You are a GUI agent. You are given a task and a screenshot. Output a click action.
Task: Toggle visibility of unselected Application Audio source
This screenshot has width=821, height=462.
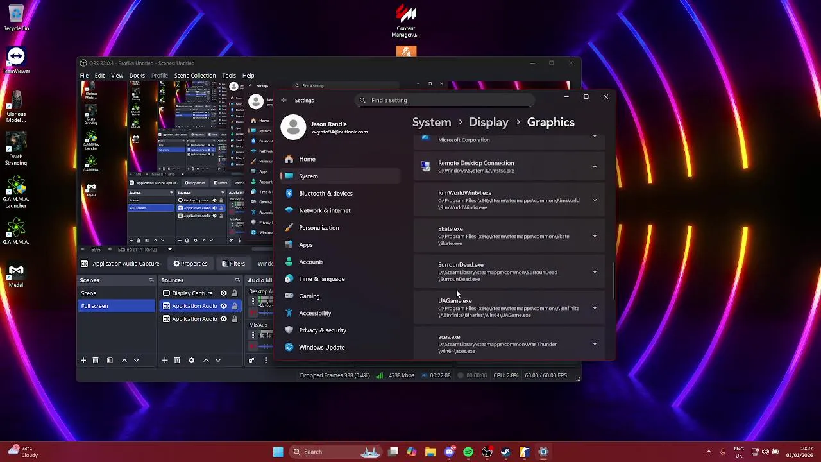pyautogui.click(x=224, y=319)
